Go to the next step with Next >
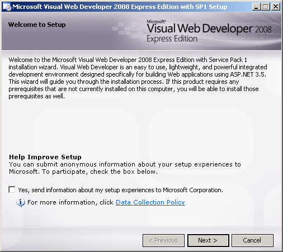This screenshot has width=283, height=252. 208,240
